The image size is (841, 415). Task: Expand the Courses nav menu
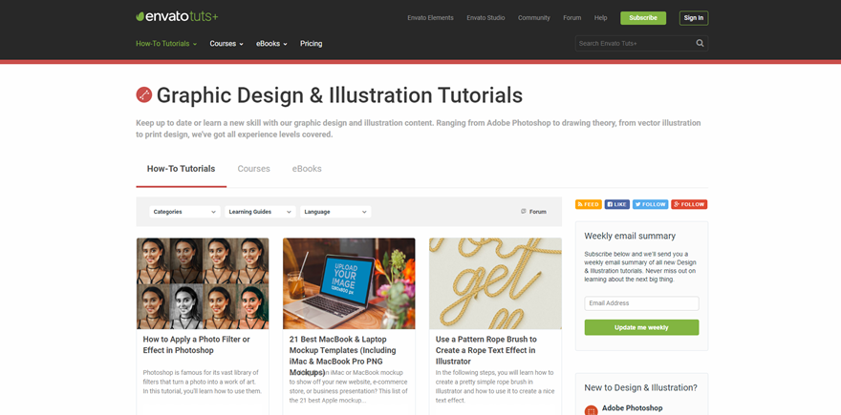coord(226,43)
